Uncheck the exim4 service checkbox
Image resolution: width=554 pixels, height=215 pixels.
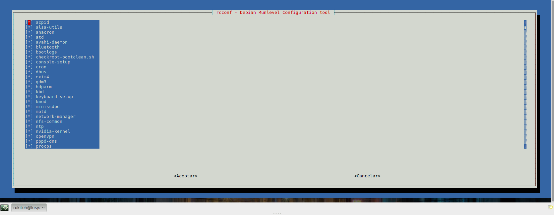pos(29,77)
